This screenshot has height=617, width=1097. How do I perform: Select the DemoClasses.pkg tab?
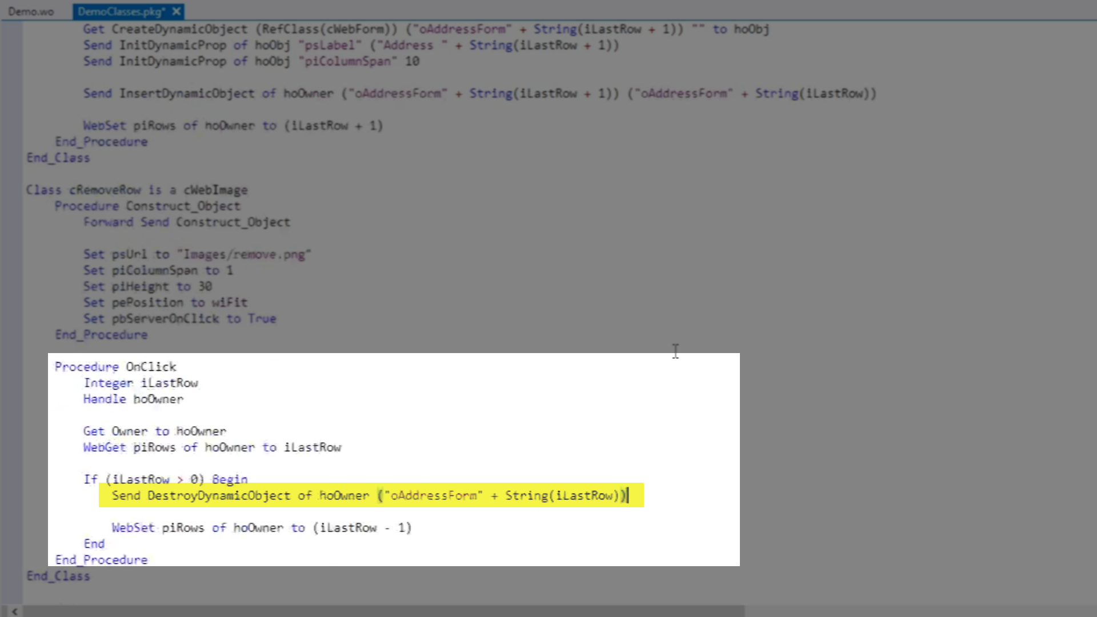(x=121, y=11)
